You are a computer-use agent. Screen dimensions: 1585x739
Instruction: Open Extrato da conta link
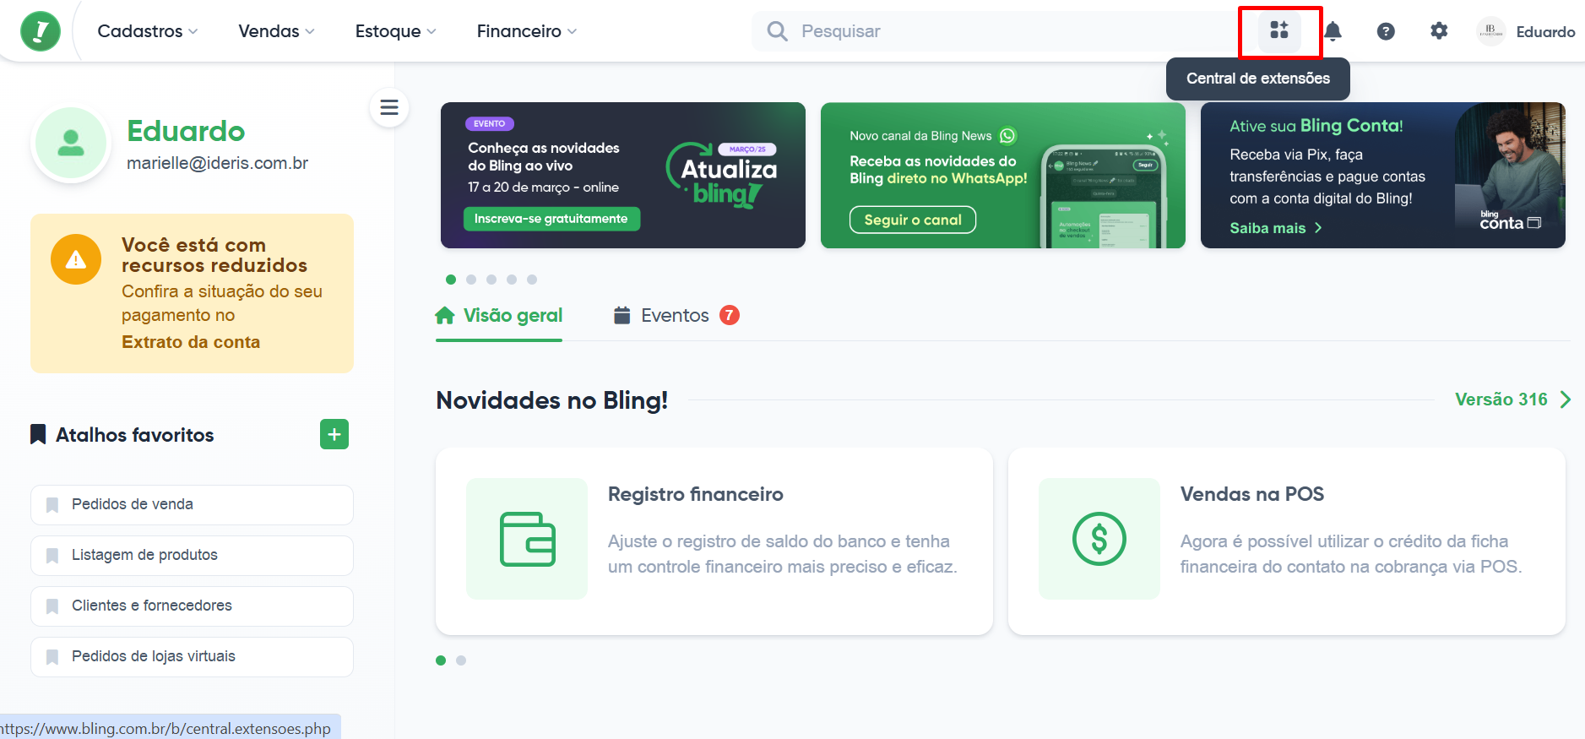click(x=191, y=342)
